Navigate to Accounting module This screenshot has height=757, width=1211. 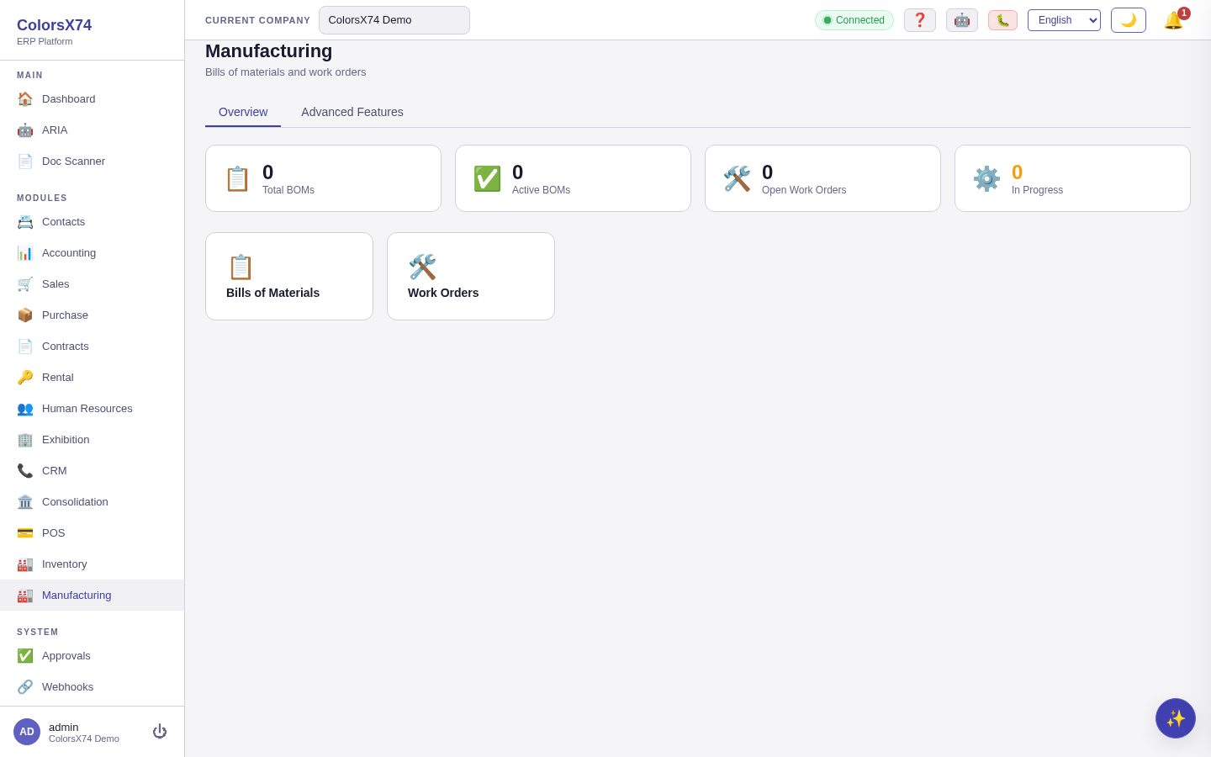click(93, 252)
